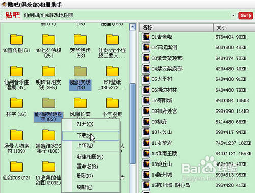Open the 场景人物素材 (139) folder icon
The height and width of the screenshot is (193, 255).
coord(16,135)
